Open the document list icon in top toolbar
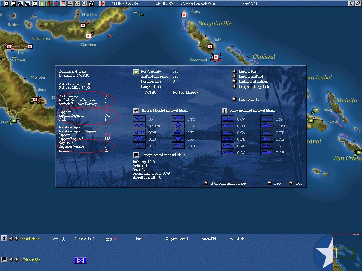Viewport: 362px width, 271px height. coord(14,4)
